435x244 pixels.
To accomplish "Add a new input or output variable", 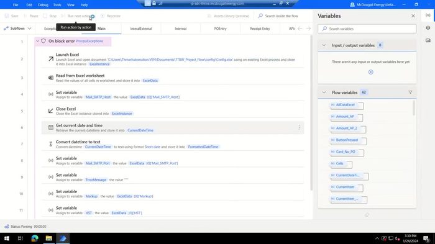I will (370, 72).
